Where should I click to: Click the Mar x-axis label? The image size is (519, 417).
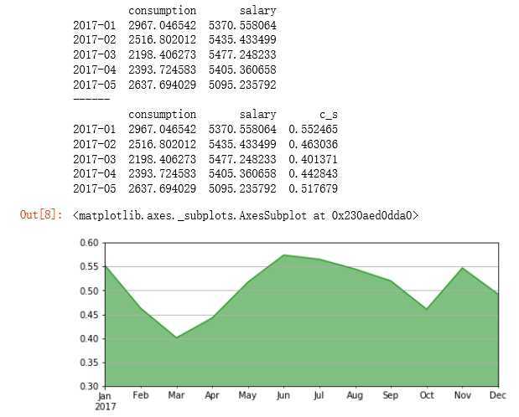(x=176, y=395)
